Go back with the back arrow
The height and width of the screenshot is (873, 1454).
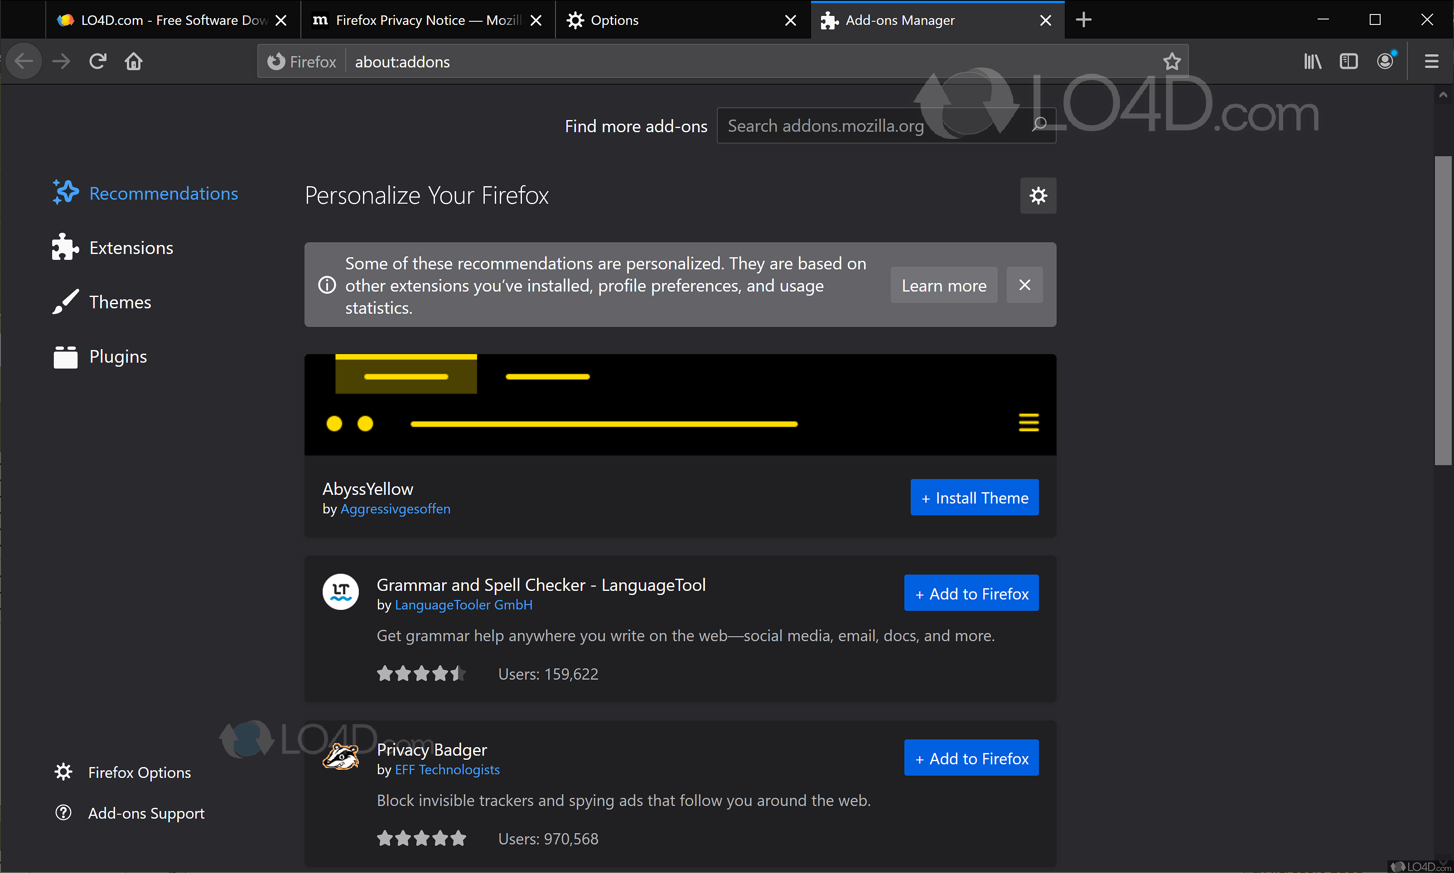(24, 61)
